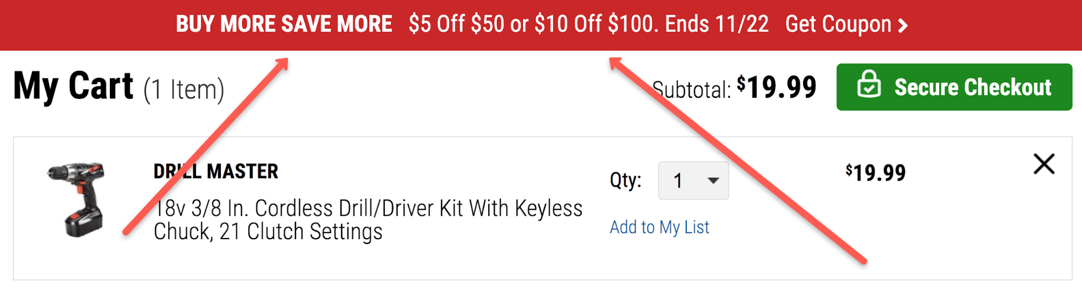Click the Qty: label

[x=625, y=180]
